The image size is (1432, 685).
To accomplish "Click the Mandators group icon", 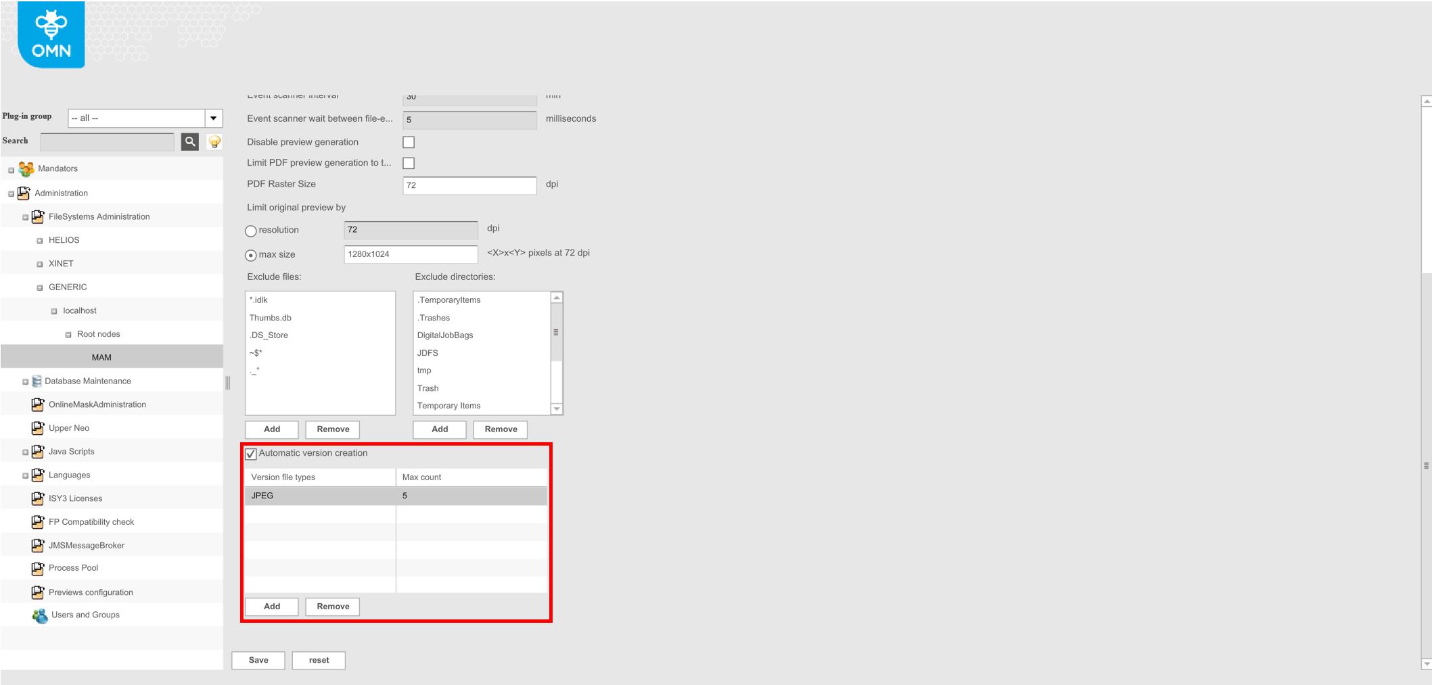I will pyautogui.click(x=26, y=168).
